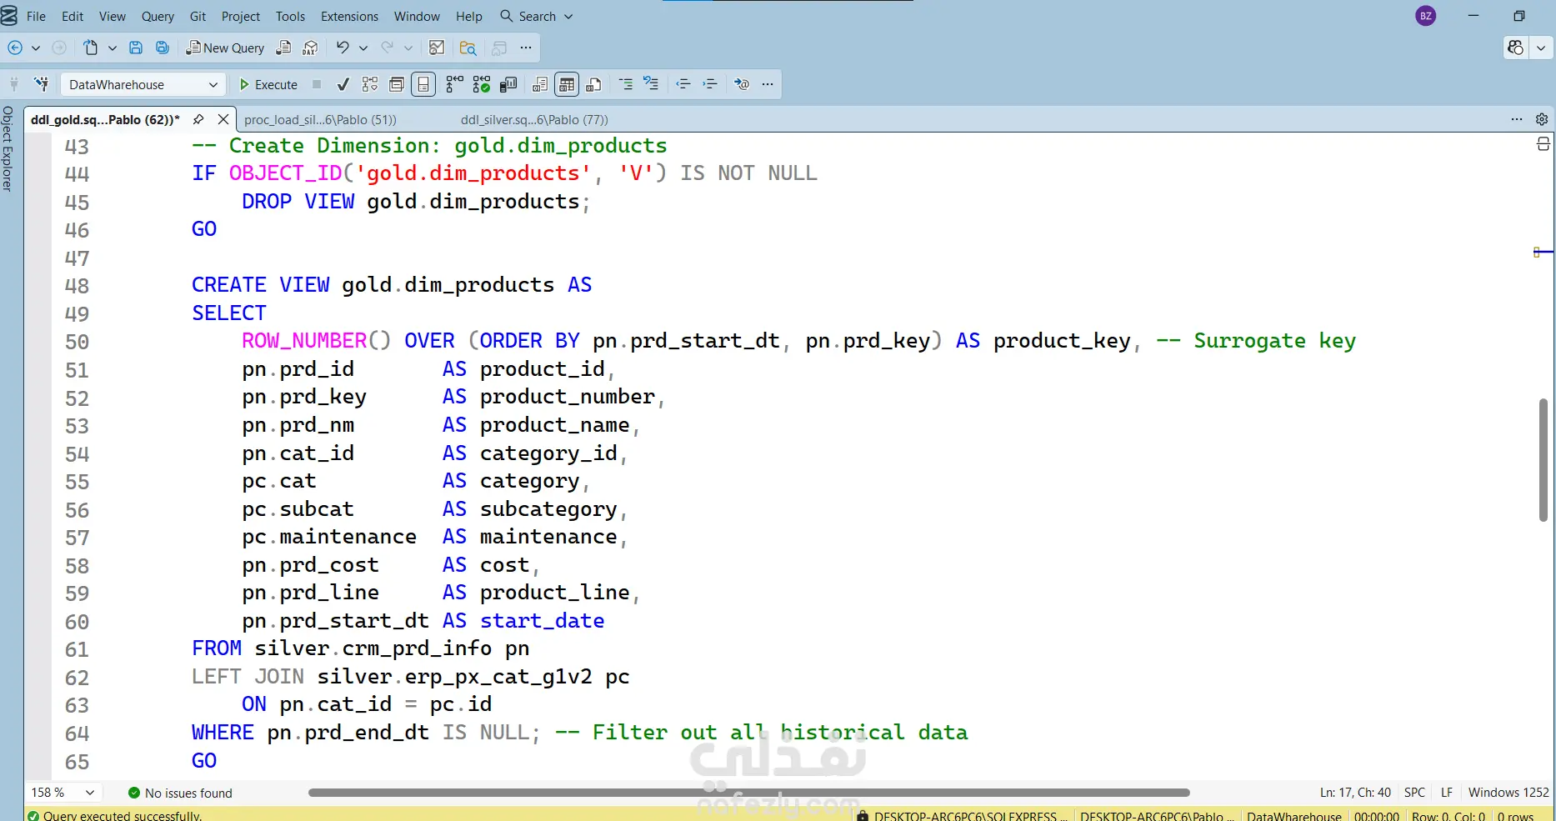Click the Comment out selected lines icon
1556x821 pixels.
tap(626, 84)
